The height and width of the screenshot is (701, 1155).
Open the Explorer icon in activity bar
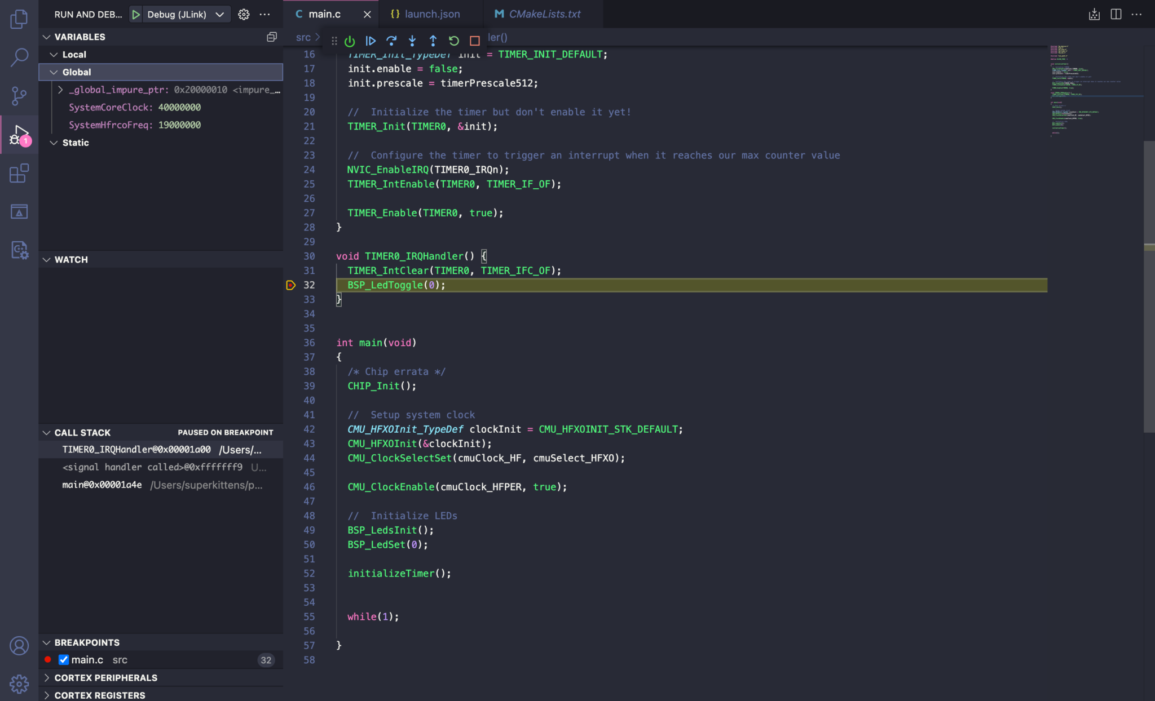19,19
